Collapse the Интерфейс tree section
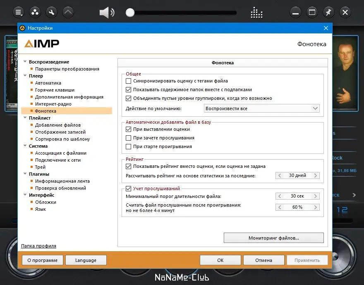The width and height of the screenshot is (364, 285). point(25,195)
